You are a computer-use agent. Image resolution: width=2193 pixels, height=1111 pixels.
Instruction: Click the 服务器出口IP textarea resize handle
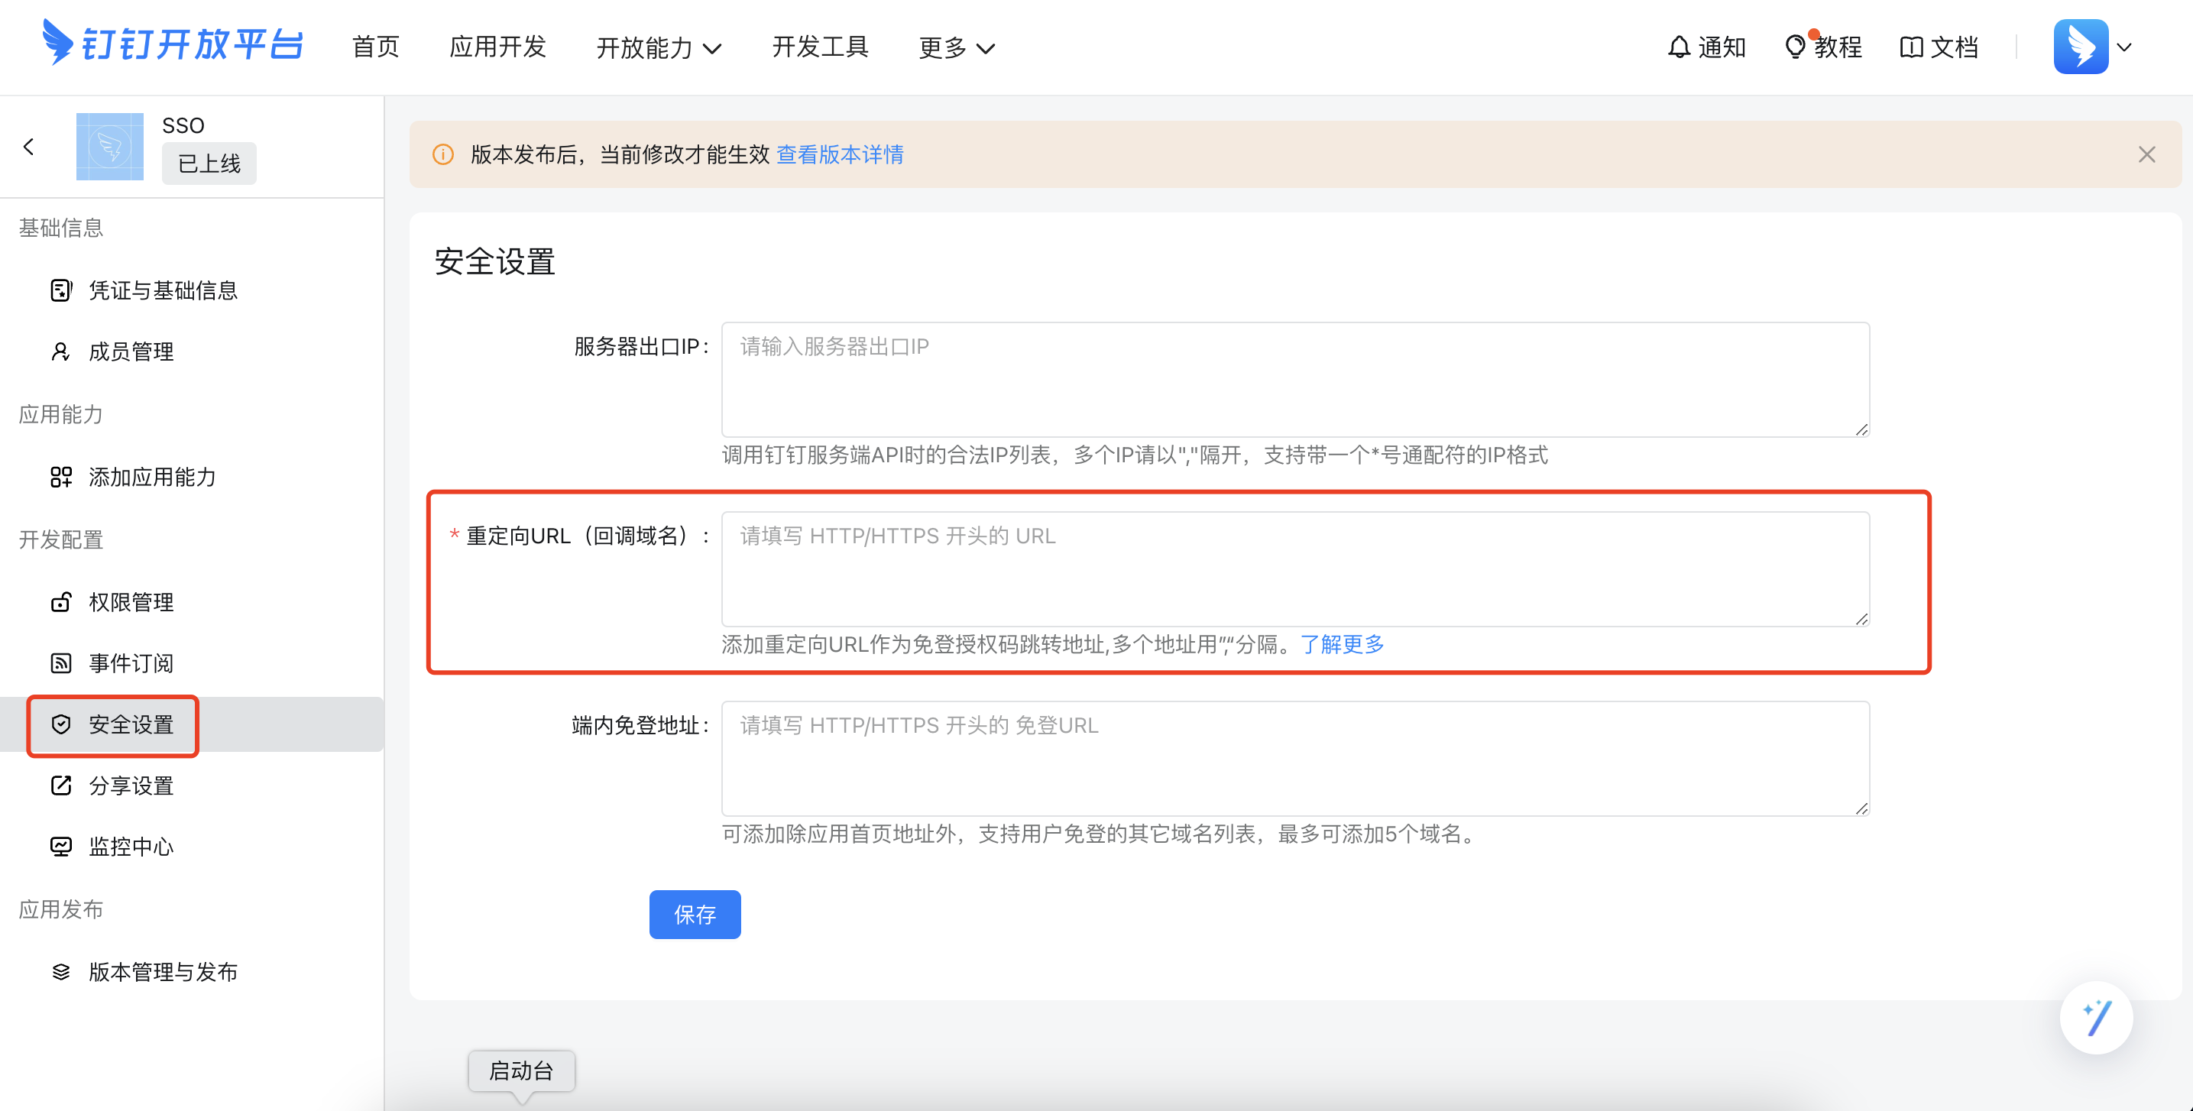click(1861, 430)
